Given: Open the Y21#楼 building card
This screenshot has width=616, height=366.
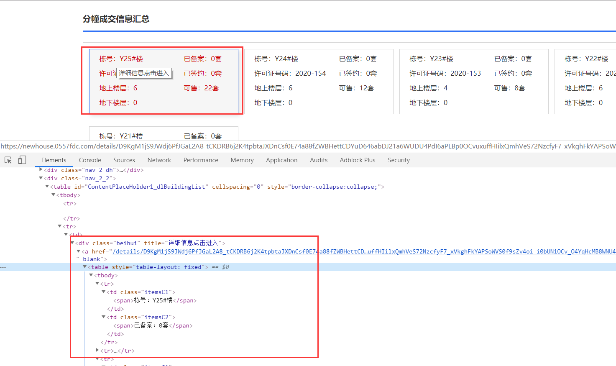Looking at the screenshot, I should pos(164,133).
